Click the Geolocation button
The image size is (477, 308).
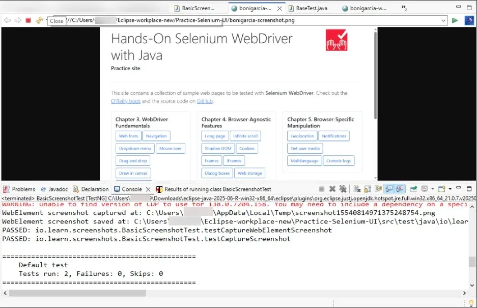click(302, 136)
